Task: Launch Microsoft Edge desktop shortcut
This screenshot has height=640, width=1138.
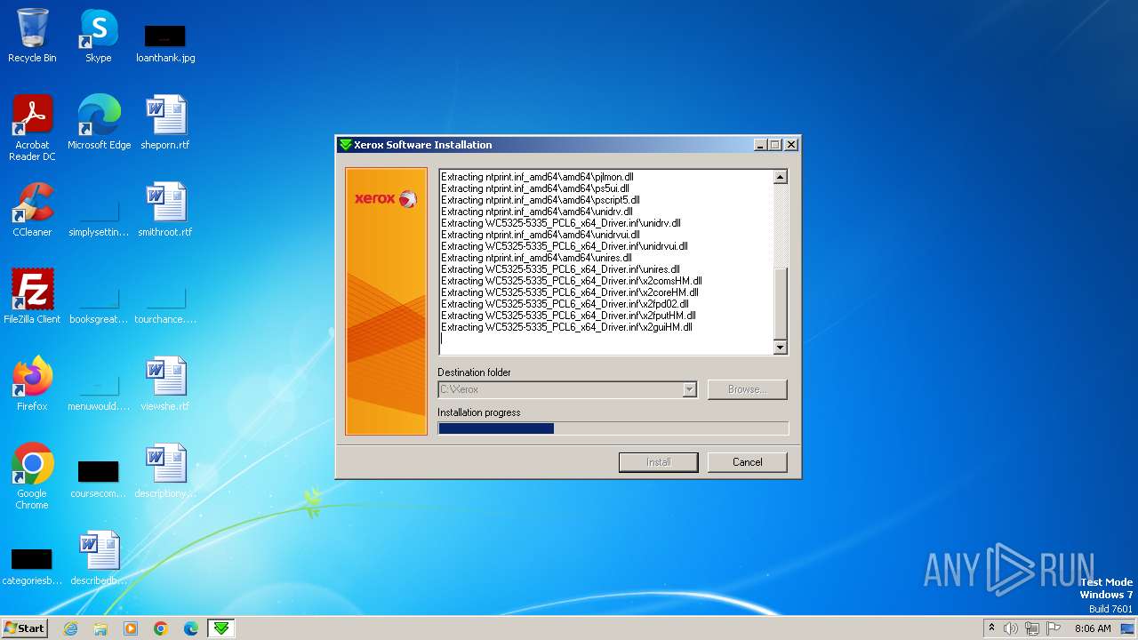Action: tap(99, 122)
